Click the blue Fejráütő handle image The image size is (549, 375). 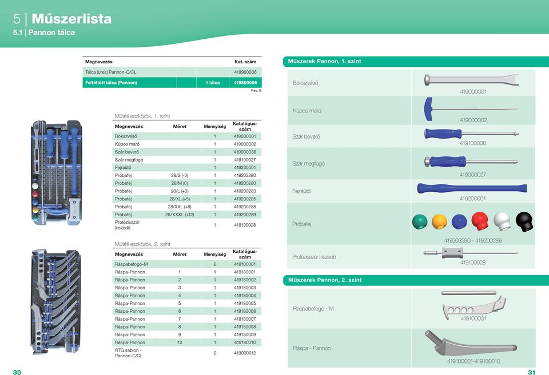point(472,188)
